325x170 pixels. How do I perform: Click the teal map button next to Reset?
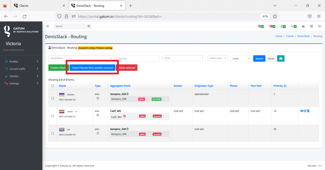pyautogui.click(x=281, y=59)
